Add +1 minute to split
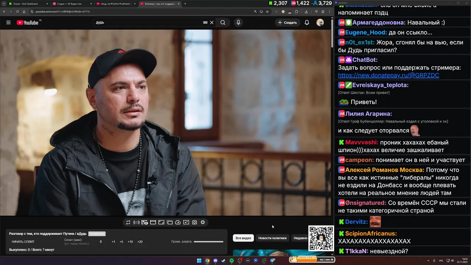Image resolution: width=471 pixels, height=265 pixels. 113,242
